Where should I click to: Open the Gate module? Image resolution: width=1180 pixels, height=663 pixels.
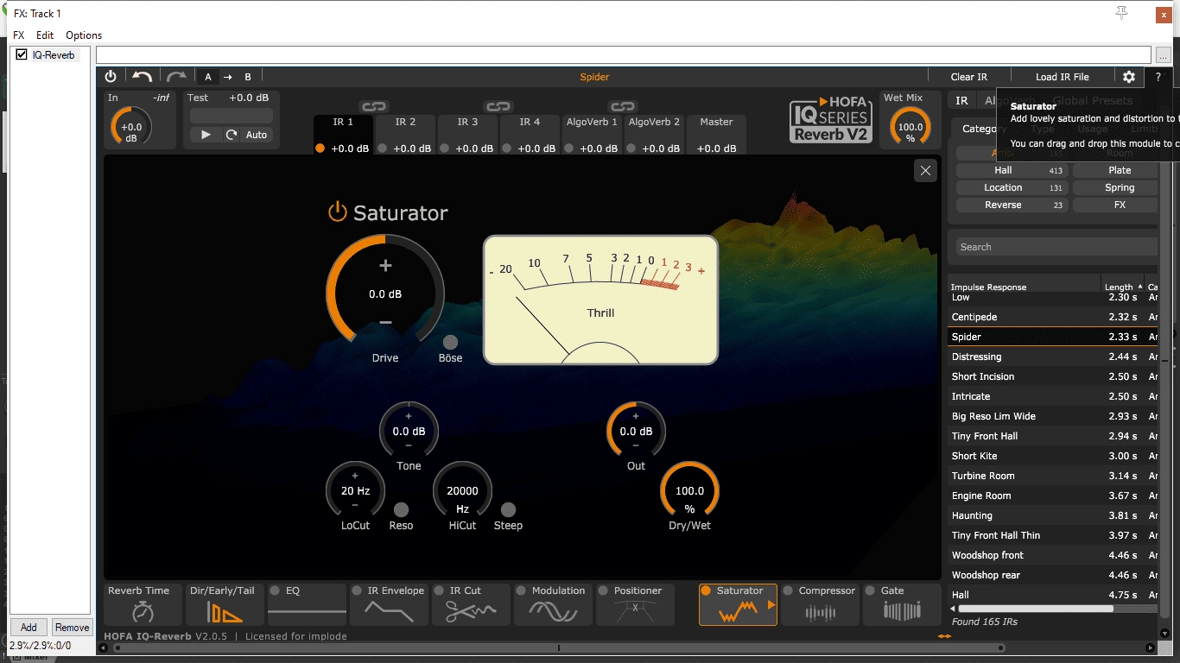(902, 604)
